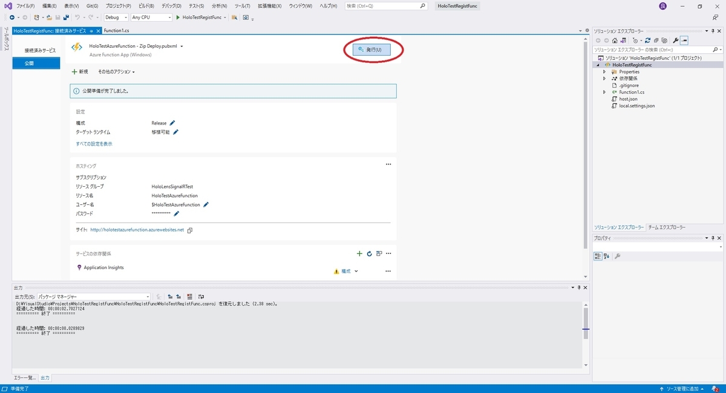The height and width of the screenshot is (393, 726).
Task: Add a service dependency with the plus icon
Action: point(359,253)
